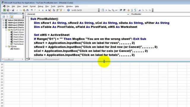Screen dimensions: 190x107
Task: Click the Uncomment Block toolbar icon
Action: pyautogui.click(x=135, y=10)
